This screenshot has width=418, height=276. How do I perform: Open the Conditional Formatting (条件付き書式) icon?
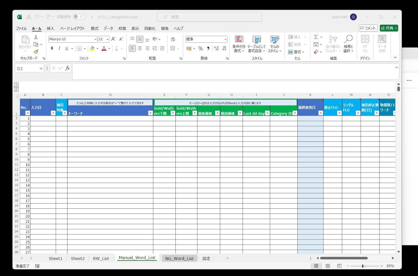(x=239, y=44)
